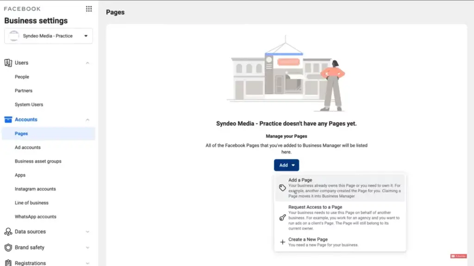Screen dimensions: 474x266
Task: Open WhatsApp accounts in sidebar
Action: tap(35, 217)
